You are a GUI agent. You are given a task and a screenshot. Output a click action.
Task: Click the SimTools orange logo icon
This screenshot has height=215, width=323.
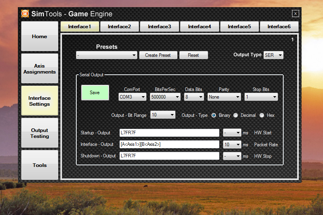(25, 14)
